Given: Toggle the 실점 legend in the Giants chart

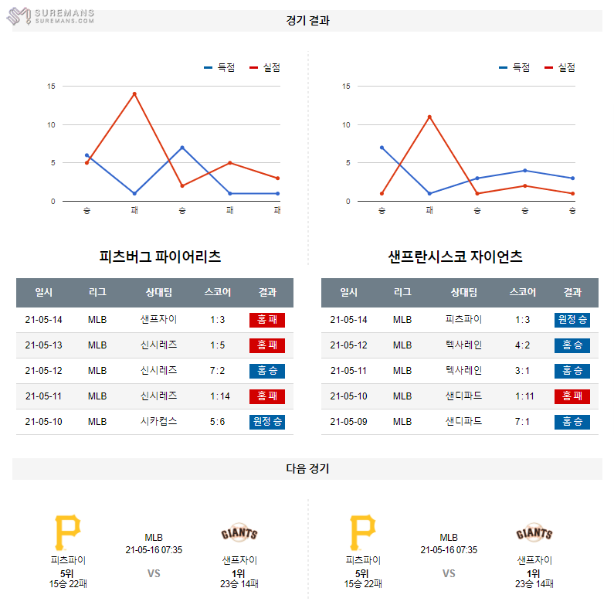Looking at the screenshot, I should [x=560, y=67].
